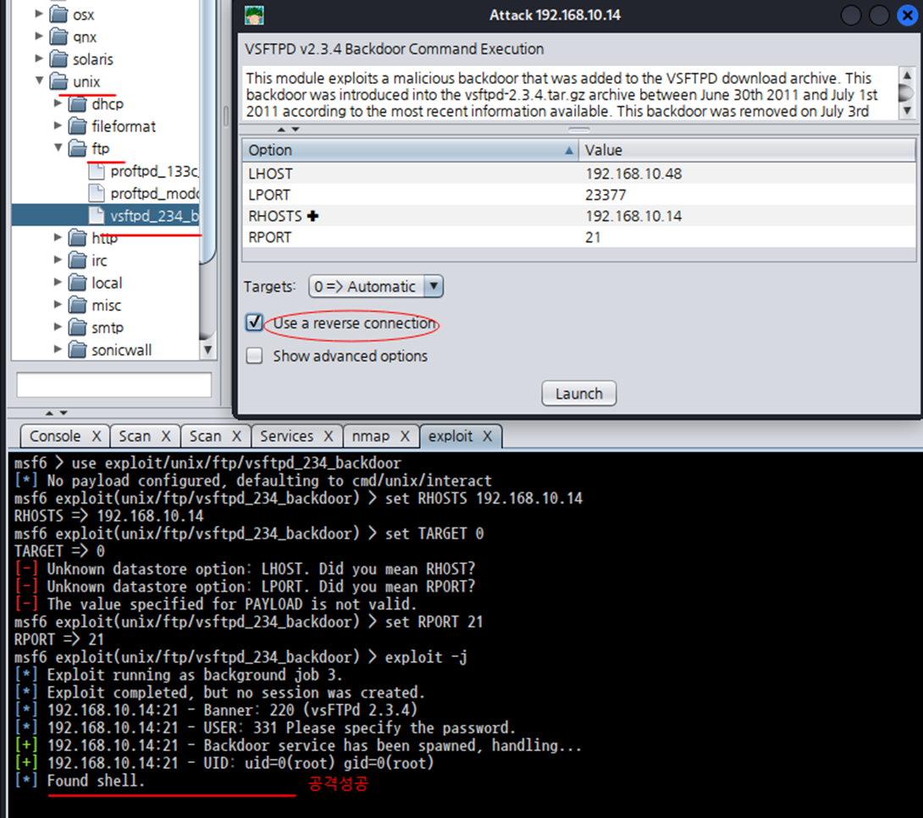Sort by the Value column header
The width and height of the screenshot is (923, 818).
[747, 150]
